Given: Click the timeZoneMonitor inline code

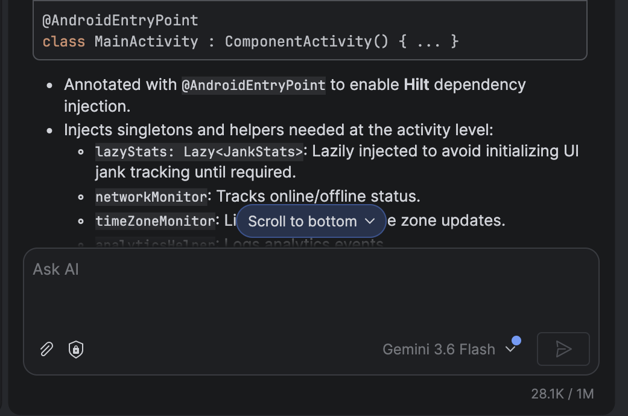Looking at the screenshot, I should click(x=156, y=221).
